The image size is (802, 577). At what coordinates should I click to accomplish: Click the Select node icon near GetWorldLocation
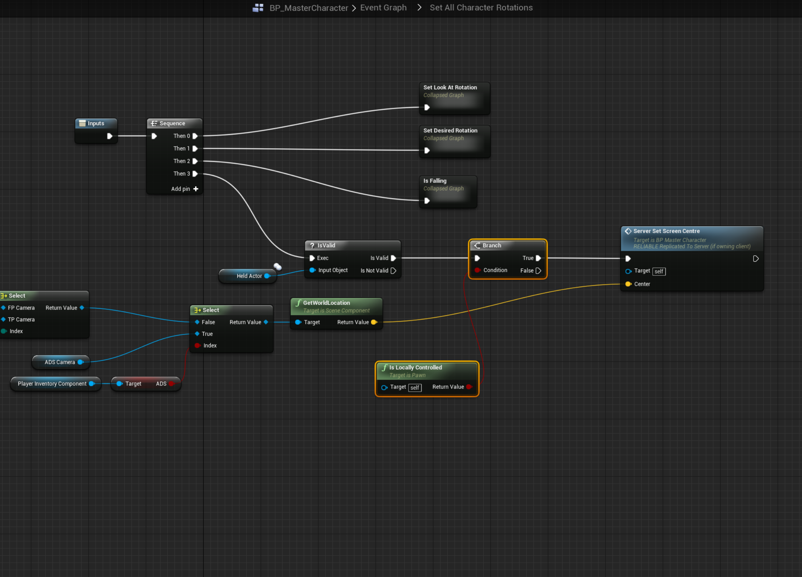click(x=197, y=310)
